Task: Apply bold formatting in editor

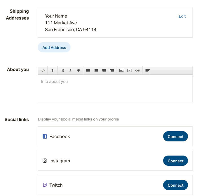Action: click(x=63, y=70)
